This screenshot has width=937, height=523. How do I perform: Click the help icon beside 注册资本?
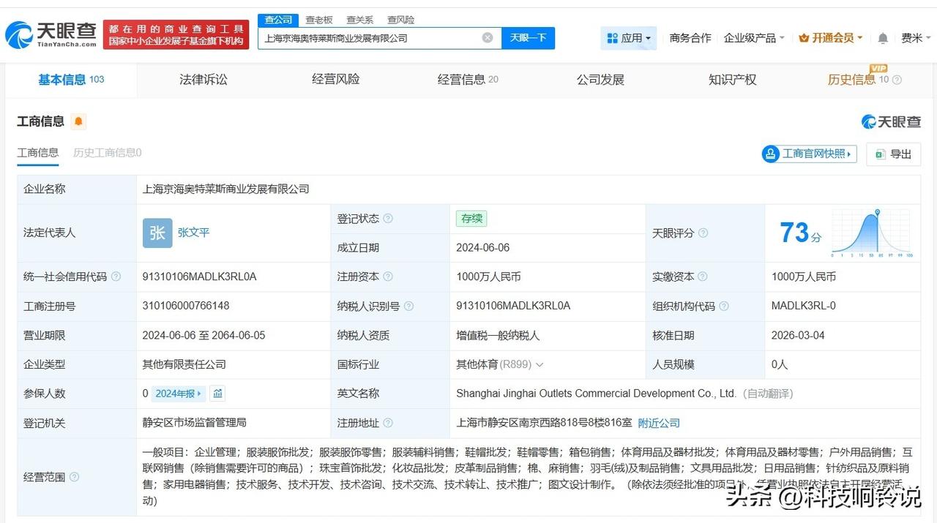tap(388, 277)
